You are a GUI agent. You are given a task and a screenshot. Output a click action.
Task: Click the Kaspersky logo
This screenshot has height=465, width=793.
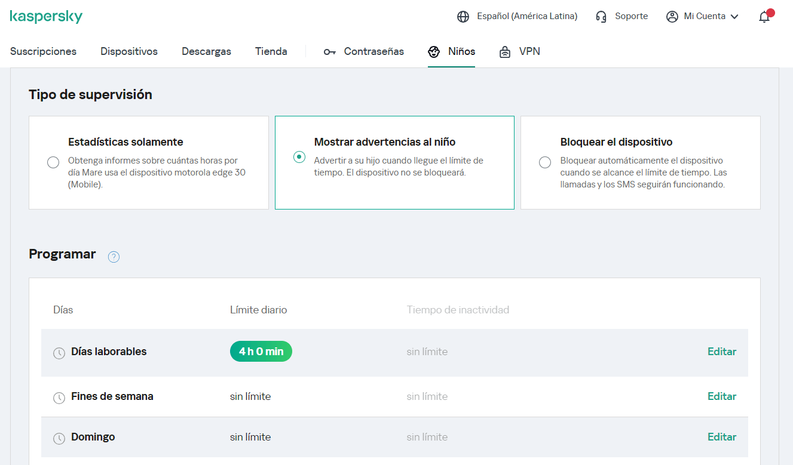click(x=46, y=17)
